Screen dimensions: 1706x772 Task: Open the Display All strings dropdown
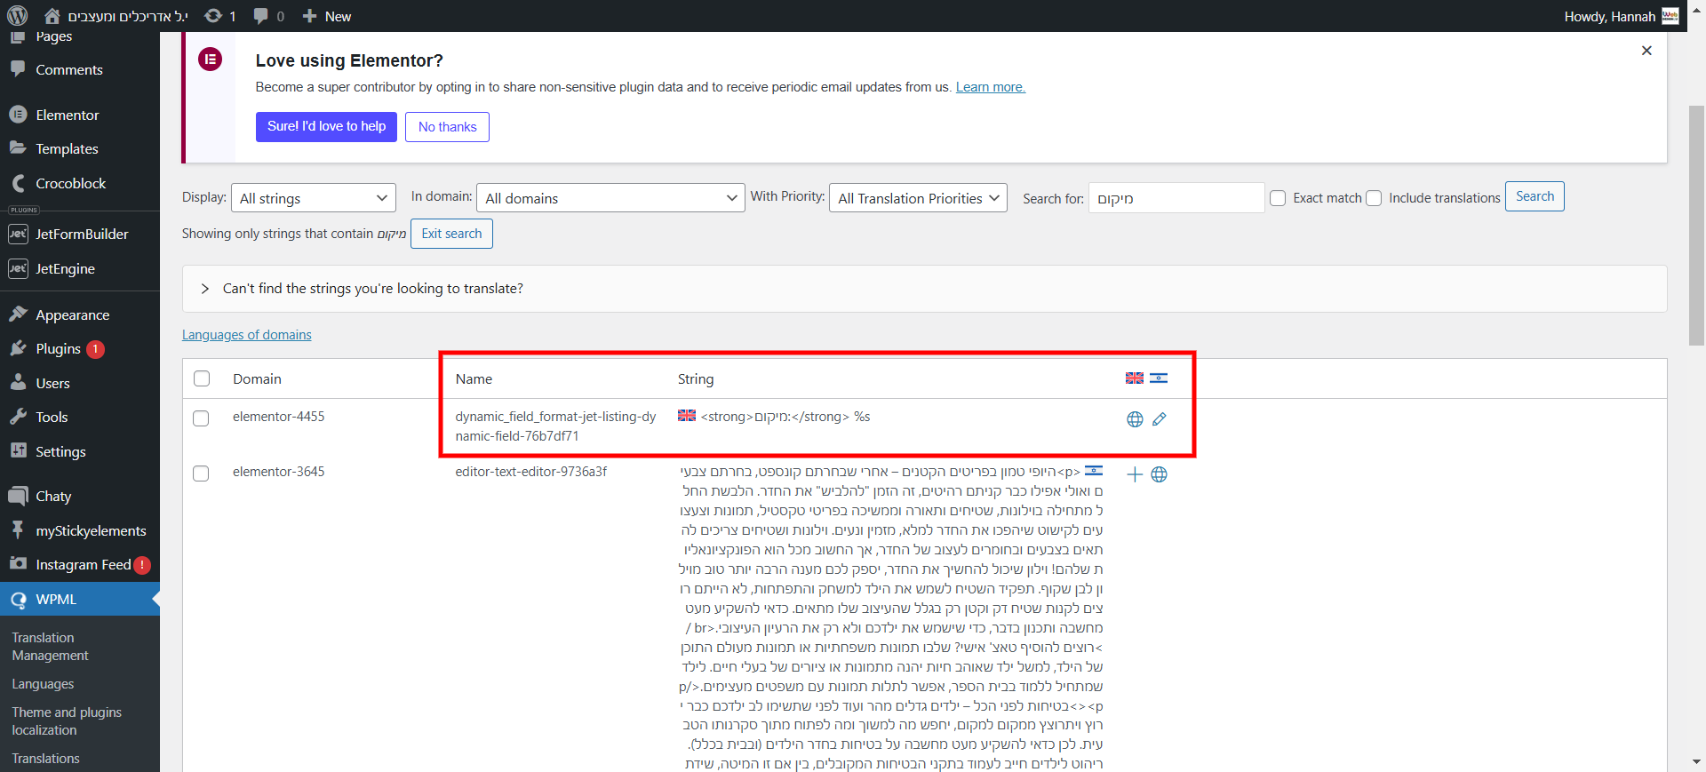(314, 198)
